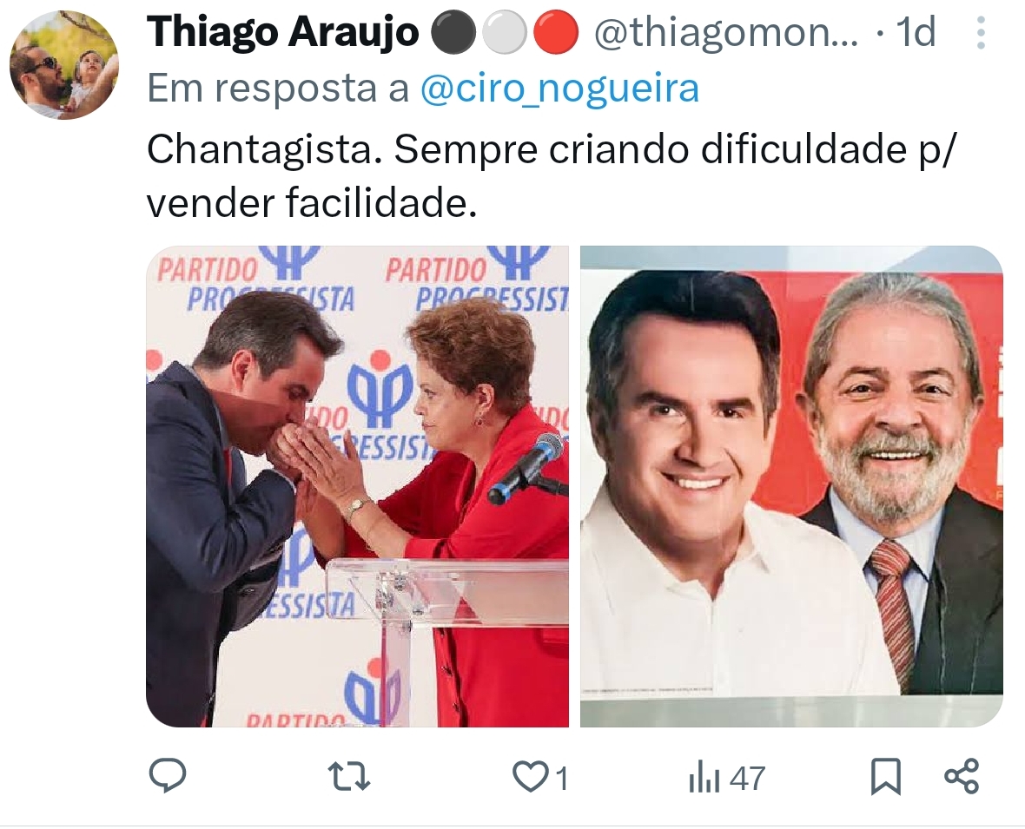
Task: Open the three-dot more options menu
Action: click(x=981, y=33)
